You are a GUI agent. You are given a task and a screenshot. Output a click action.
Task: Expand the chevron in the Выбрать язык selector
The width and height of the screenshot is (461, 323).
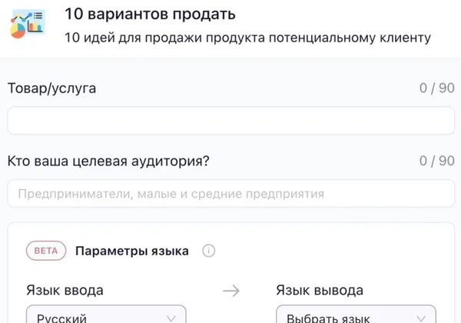click(x=420, y=318)
